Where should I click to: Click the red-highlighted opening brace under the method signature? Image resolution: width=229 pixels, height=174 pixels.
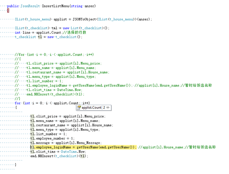[8, 11]
